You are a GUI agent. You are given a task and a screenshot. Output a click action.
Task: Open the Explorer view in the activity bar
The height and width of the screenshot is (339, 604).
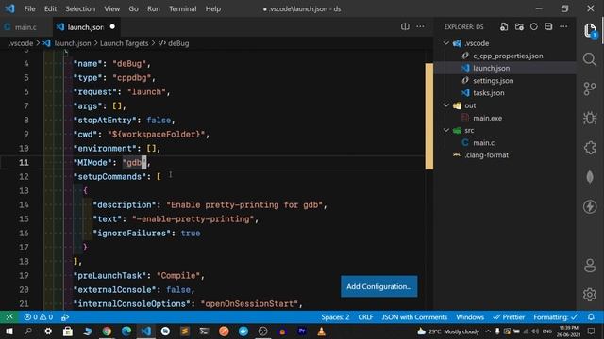(x=590, y=31)
